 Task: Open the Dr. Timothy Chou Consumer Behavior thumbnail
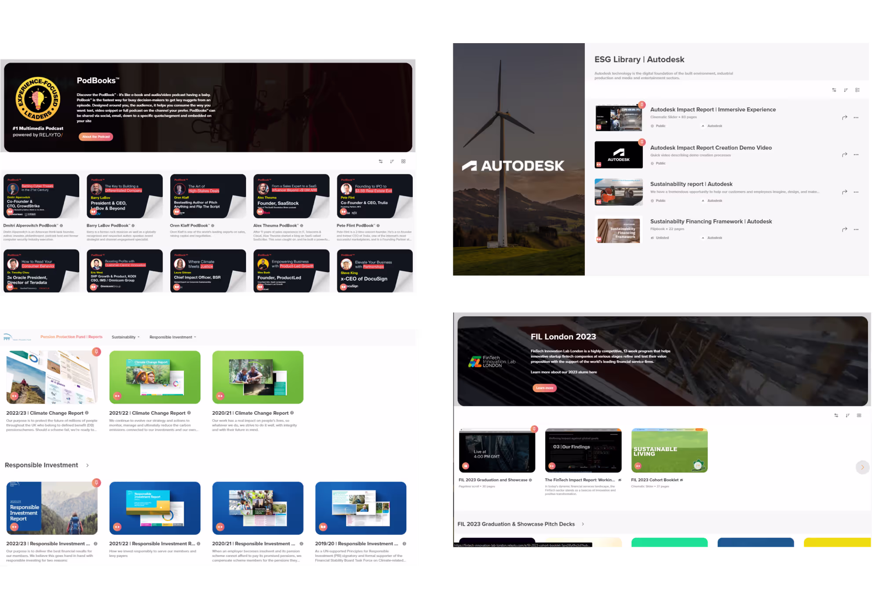pyautogui.click(x=41, y=271)
